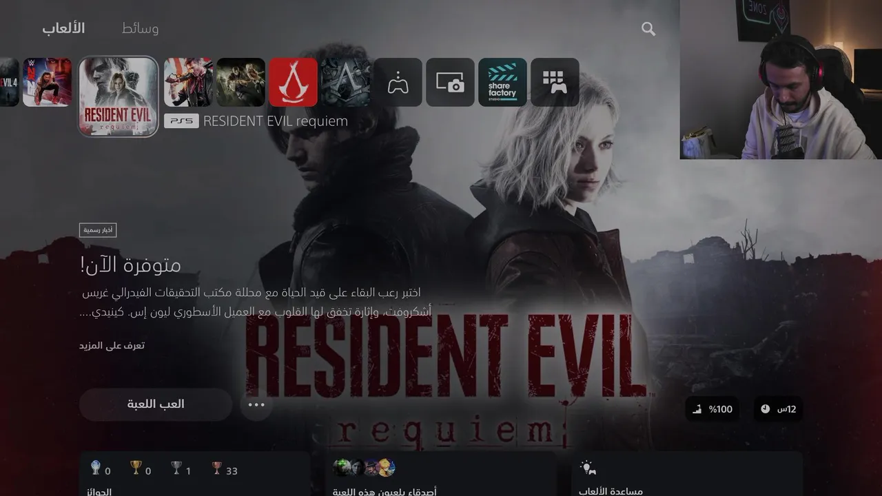
Task: Open the Remote Play controller icon
Action: coord(398,82)
